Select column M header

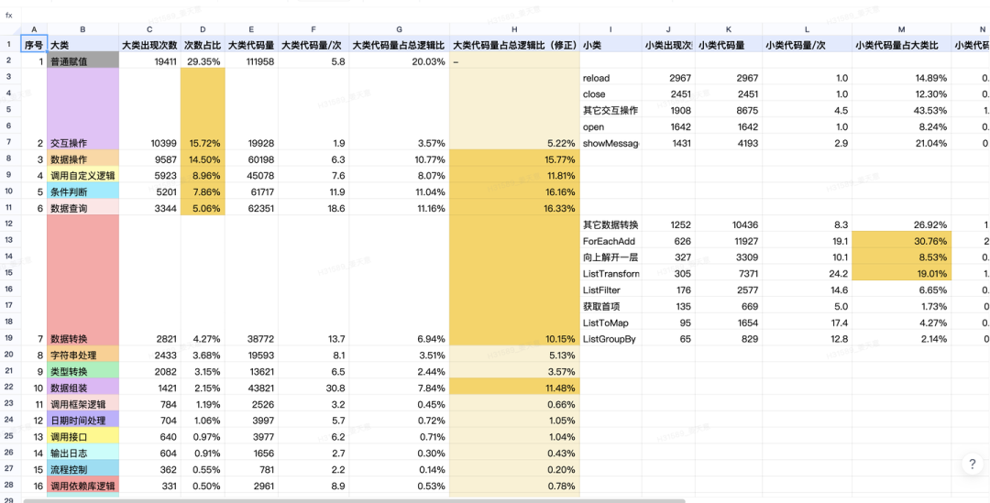pyautogui.click(x=902, y=30)
